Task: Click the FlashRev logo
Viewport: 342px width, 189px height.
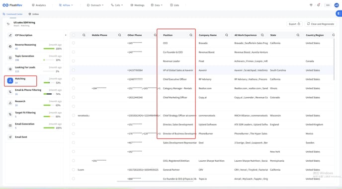Action: 12,5
